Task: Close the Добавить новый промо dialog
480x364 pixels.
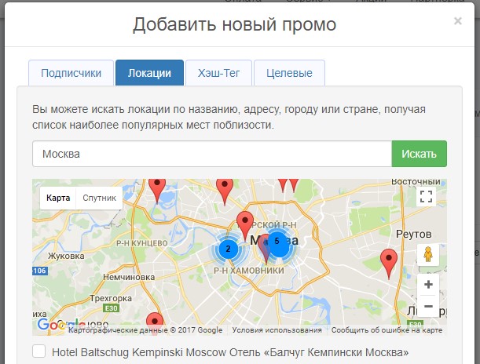Action: (458, 20)
